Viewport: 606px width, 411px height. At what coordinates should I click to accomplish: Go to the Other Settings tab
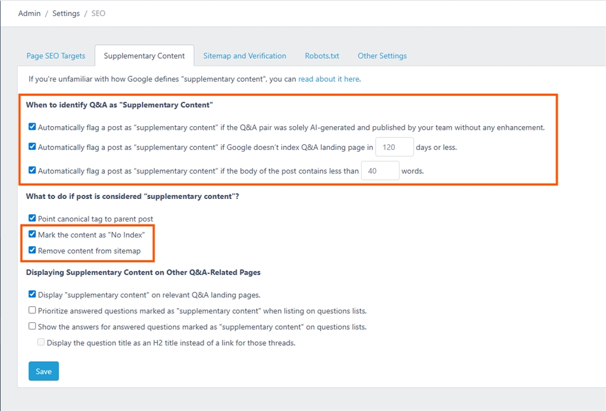[x=382, y=56]
